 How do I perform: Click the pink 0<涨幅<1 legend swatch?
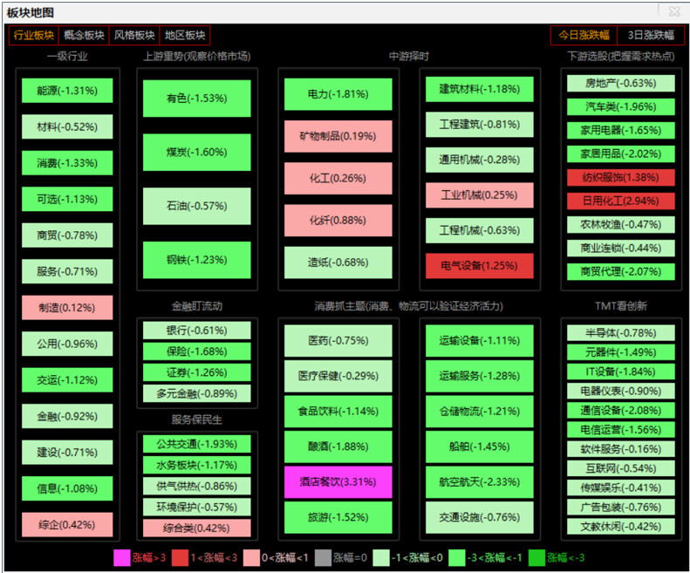[252, 558]
